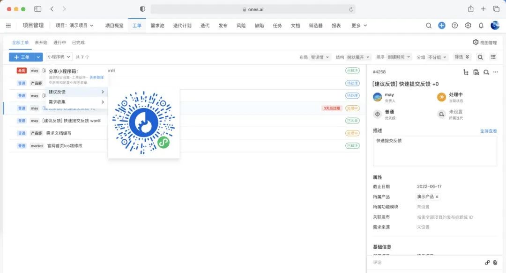The width and height of the screenshot is (506, 273).
Task: Click the blue plus create icon
Action: pos(441,25)
